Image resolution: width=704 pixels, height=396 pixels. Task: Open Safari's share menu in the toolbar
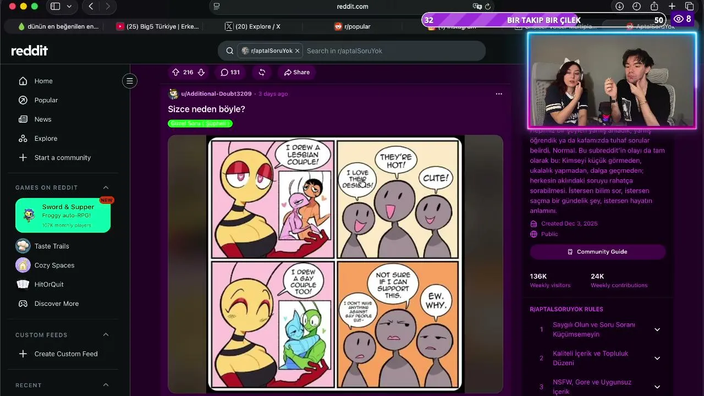point(654,7)
